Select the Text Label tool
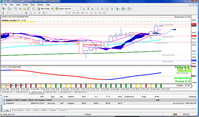 coord(39,13)
